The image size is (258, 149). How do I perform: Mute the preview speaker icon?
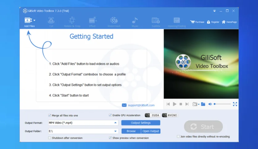(x=210, y=104)
